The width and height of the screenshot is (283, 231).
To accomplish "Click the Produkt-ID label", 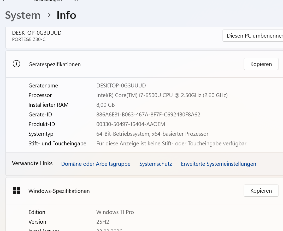I will pyautogui.click(x=42, y=124).
